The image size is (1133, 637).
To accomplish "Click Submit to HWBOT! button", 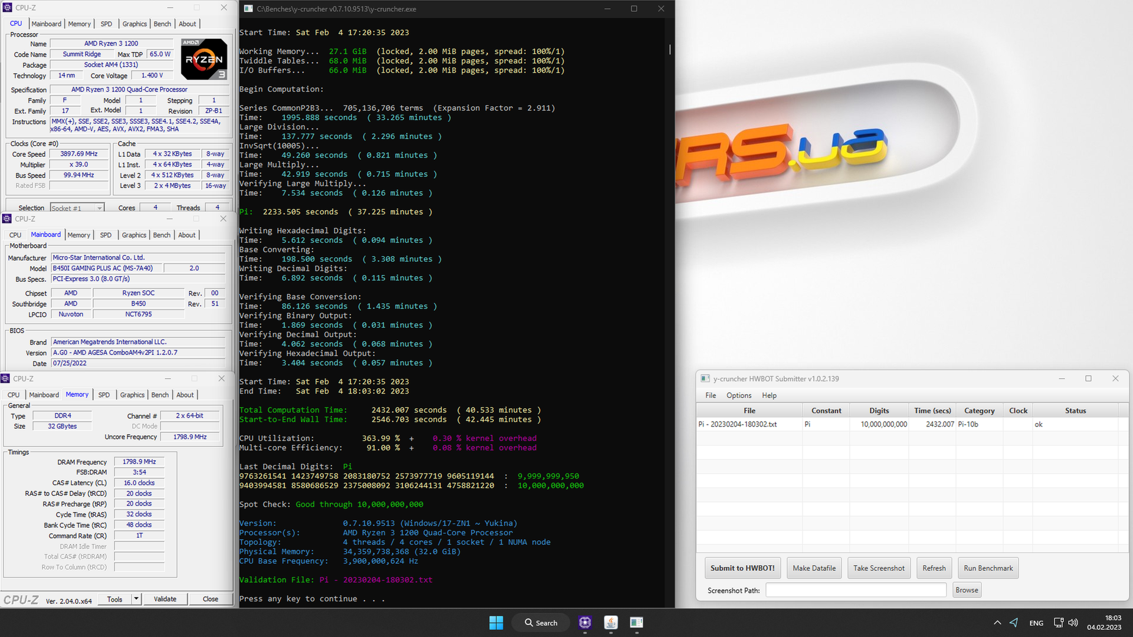I will tap(742, 568).
